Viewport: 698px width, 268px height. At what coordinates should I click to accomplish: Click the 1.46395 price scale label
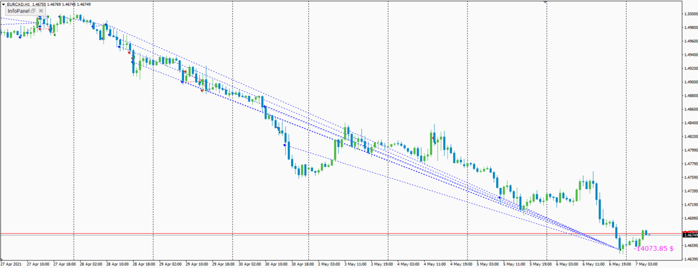coord(691,259)
